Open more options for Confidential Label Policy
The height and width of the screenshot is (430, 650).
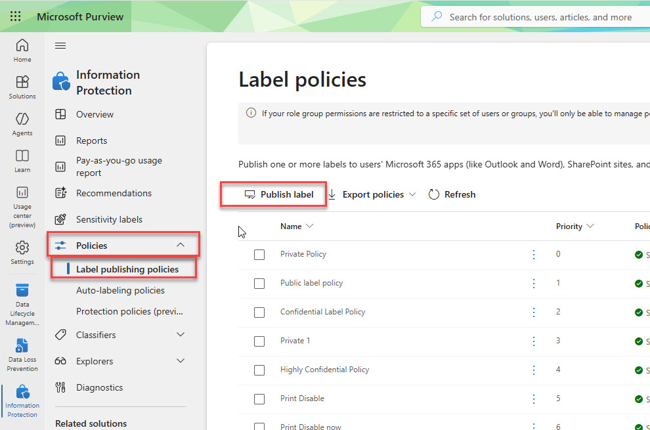point(534,312)
